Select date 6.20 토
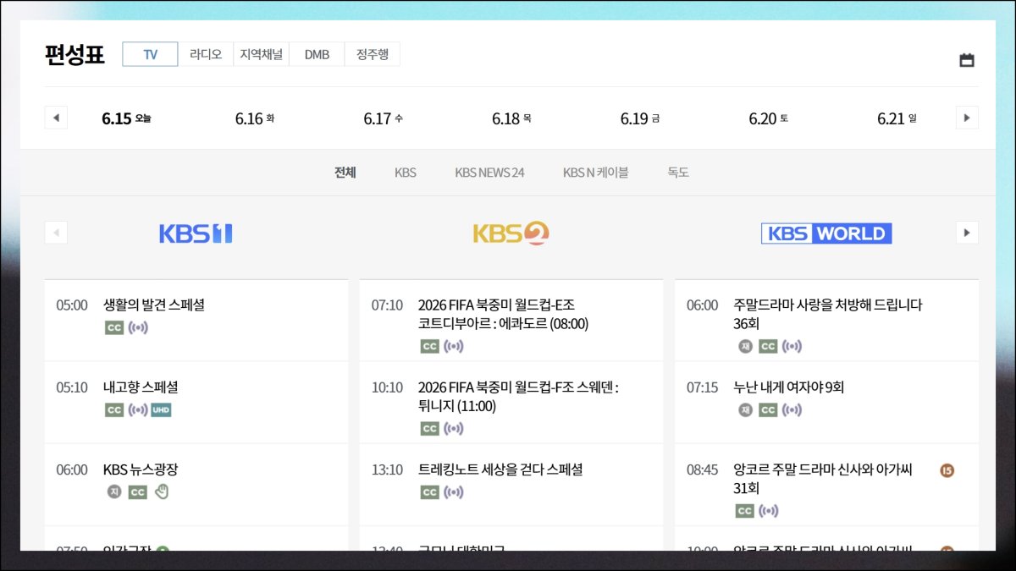The width and height of the screenshot is (1016, 571). pyautogui.click(x=769, y=118)
